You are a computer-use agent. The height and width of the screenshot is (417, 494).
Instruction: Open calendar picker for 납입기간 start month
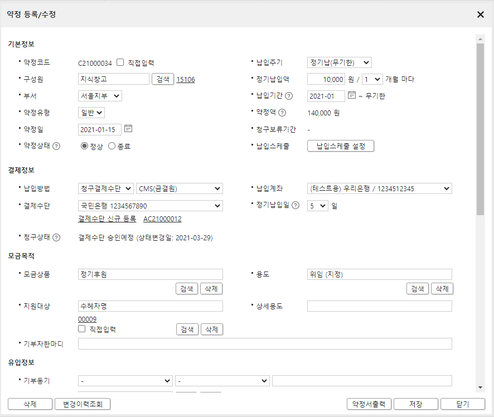tap(352, 95)
